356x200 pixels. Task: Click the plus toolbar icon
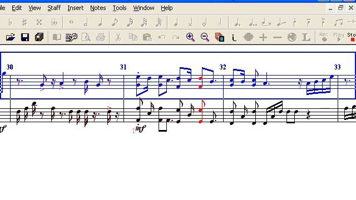263,37
